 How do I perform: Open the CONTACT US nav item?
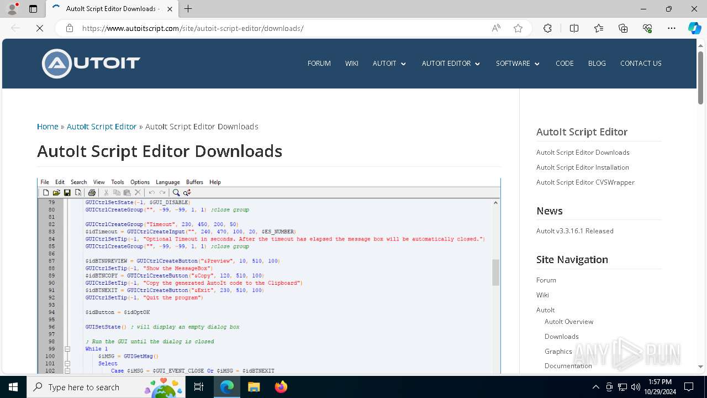click(x=641, y=64)
